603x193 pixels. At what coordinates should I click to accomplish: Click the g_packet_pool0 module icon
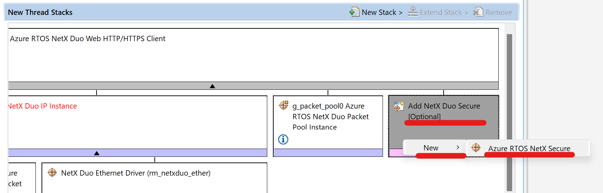click(x=284, y=105)
